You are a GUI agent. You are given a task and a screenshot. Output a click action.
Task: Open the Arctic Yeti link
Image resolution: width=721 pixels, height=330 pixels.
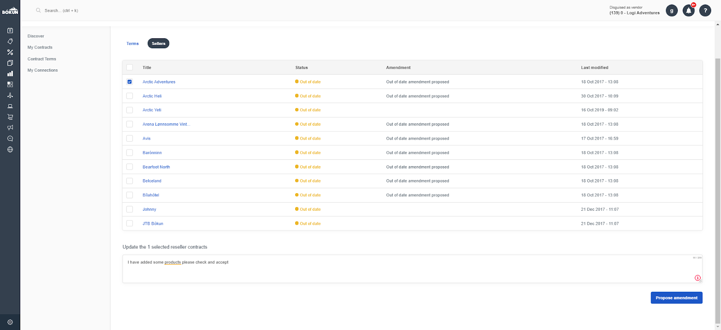[152, 110]
